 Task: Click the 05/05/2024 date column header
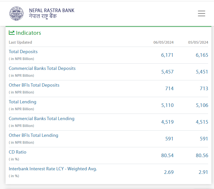[x=198, y=42]
